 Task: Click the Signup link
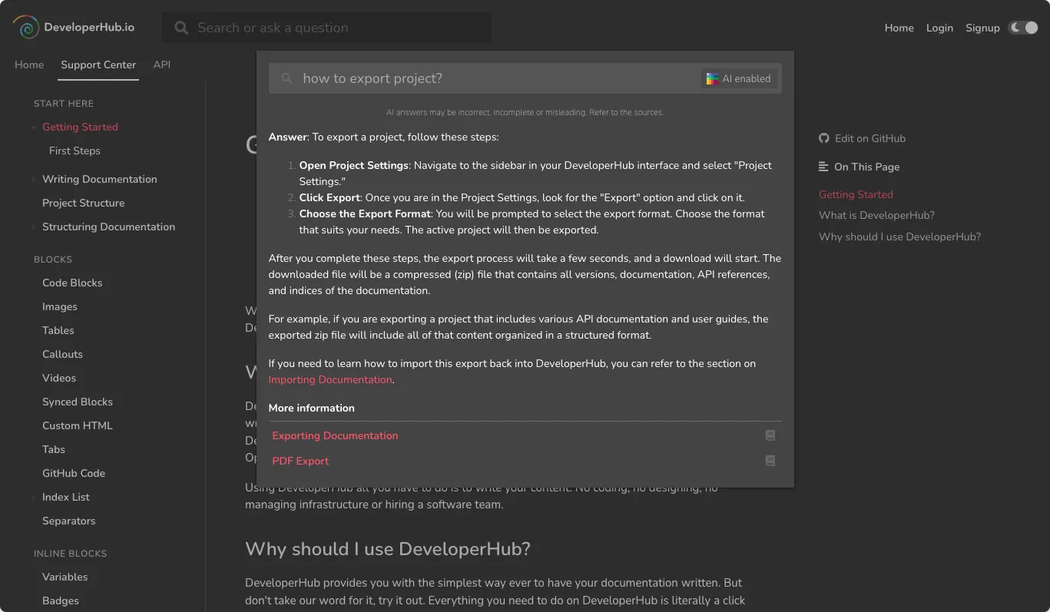click(x=982, y=28)
